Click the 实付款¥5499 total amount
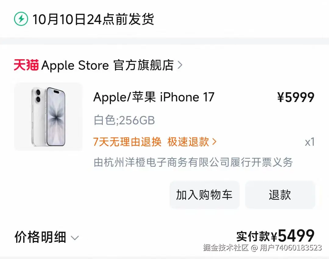The width and height of the screenshot is (329, 259). [275, 236]
